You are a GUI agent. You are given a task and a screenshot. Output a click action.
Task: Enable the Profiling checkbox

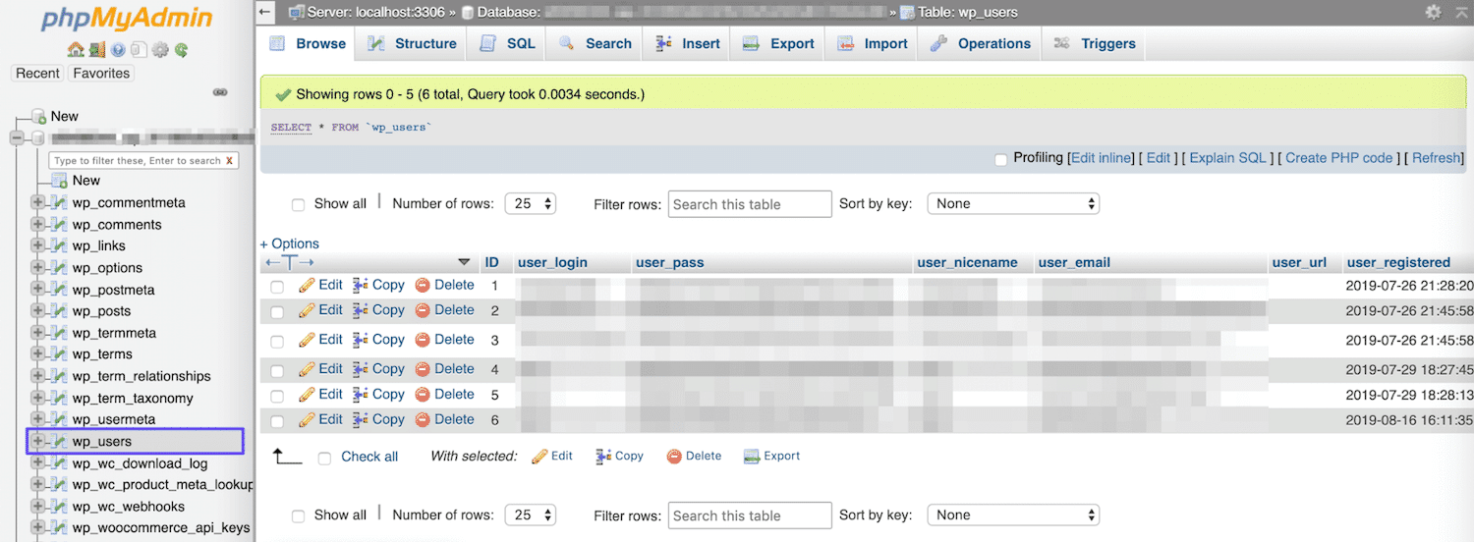[1000, 159]
